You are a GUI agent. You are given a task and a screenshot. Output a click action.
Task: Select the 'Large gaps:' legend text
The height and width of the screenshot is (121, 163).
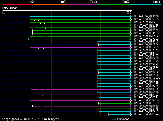[x=11, y=119]
